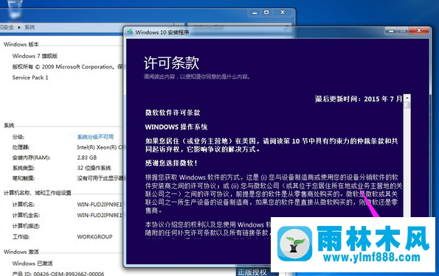Close the Windows 10 安装程序 window
Screen dimensions: 439x276
pyautogui.click(x=419, y=30)
